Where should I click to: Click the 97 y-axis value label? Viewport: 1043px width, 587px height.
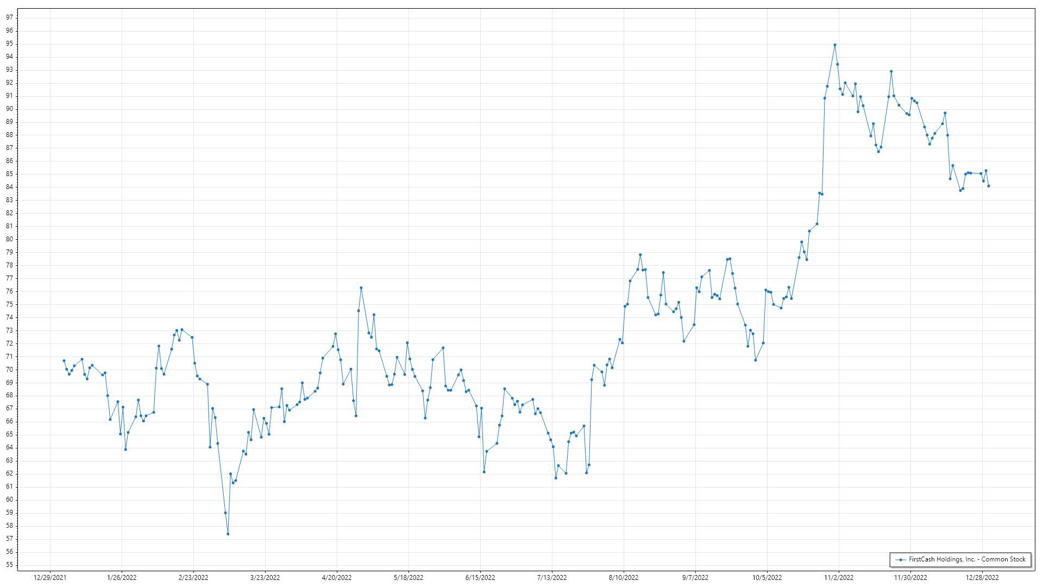(x=10, y=17)
